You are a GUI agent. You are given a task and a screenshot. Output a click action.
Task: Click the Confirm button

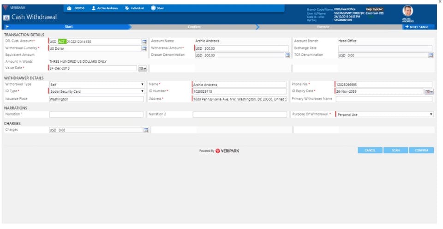tap(421, 151)
